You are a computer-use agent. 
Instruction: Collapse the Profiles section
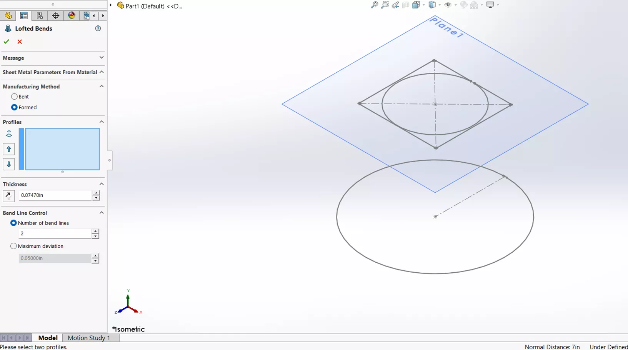click(102, 122)
